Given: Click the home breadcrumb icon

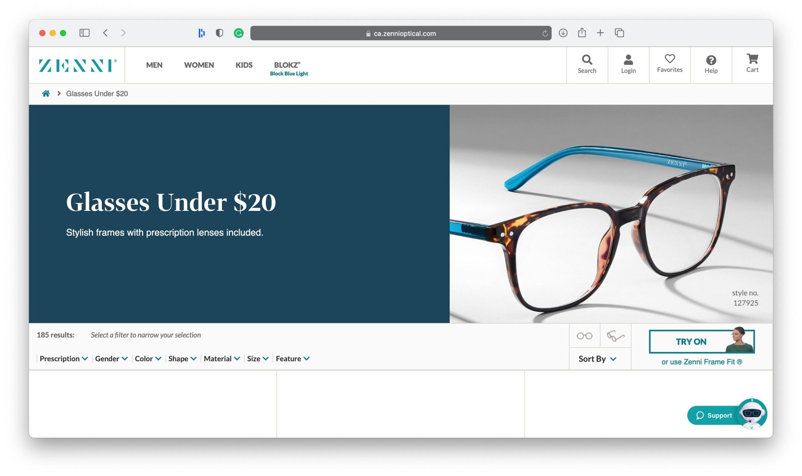Looking at the screenshot, I should 45,93.
